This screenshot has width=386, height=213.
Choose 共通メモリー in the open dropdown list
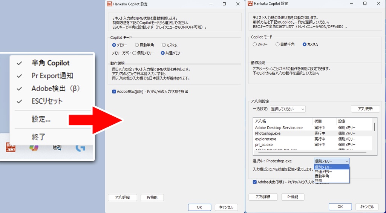point(332,172)
